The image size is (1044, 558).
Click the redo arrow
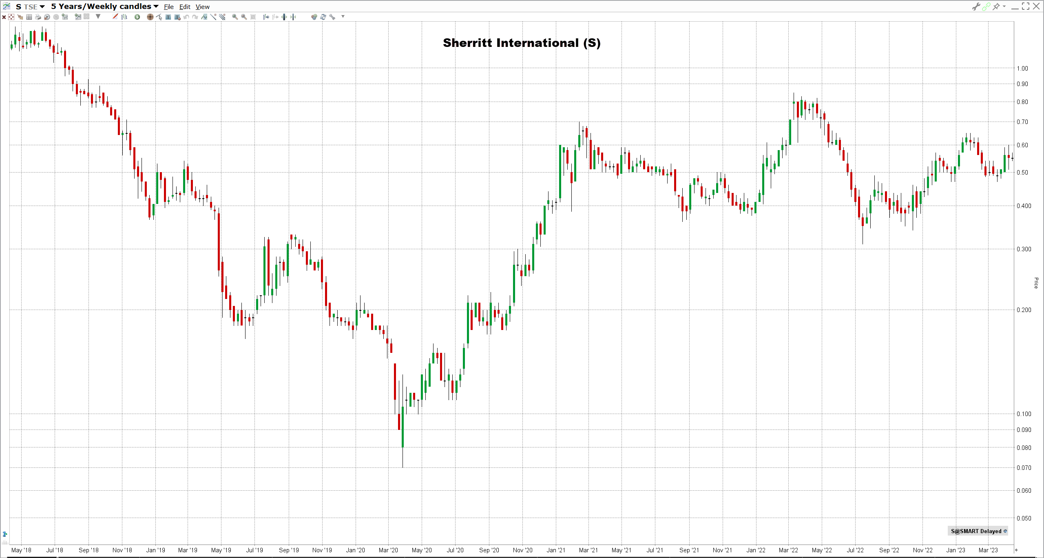[195, 17]
